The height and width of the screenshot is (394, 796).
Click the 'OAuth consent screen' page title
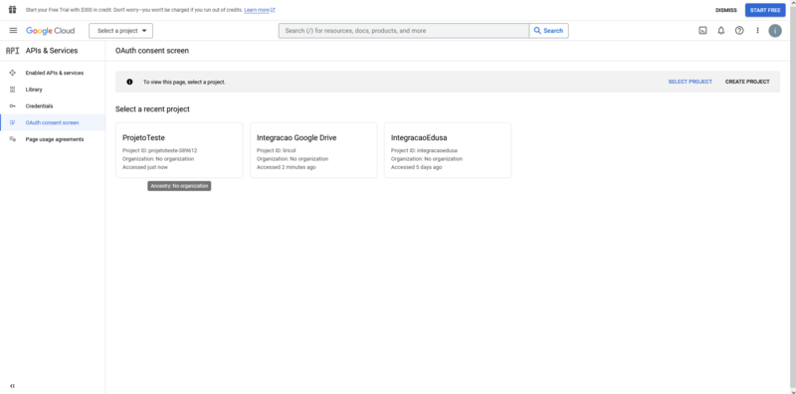coord(152,51)
